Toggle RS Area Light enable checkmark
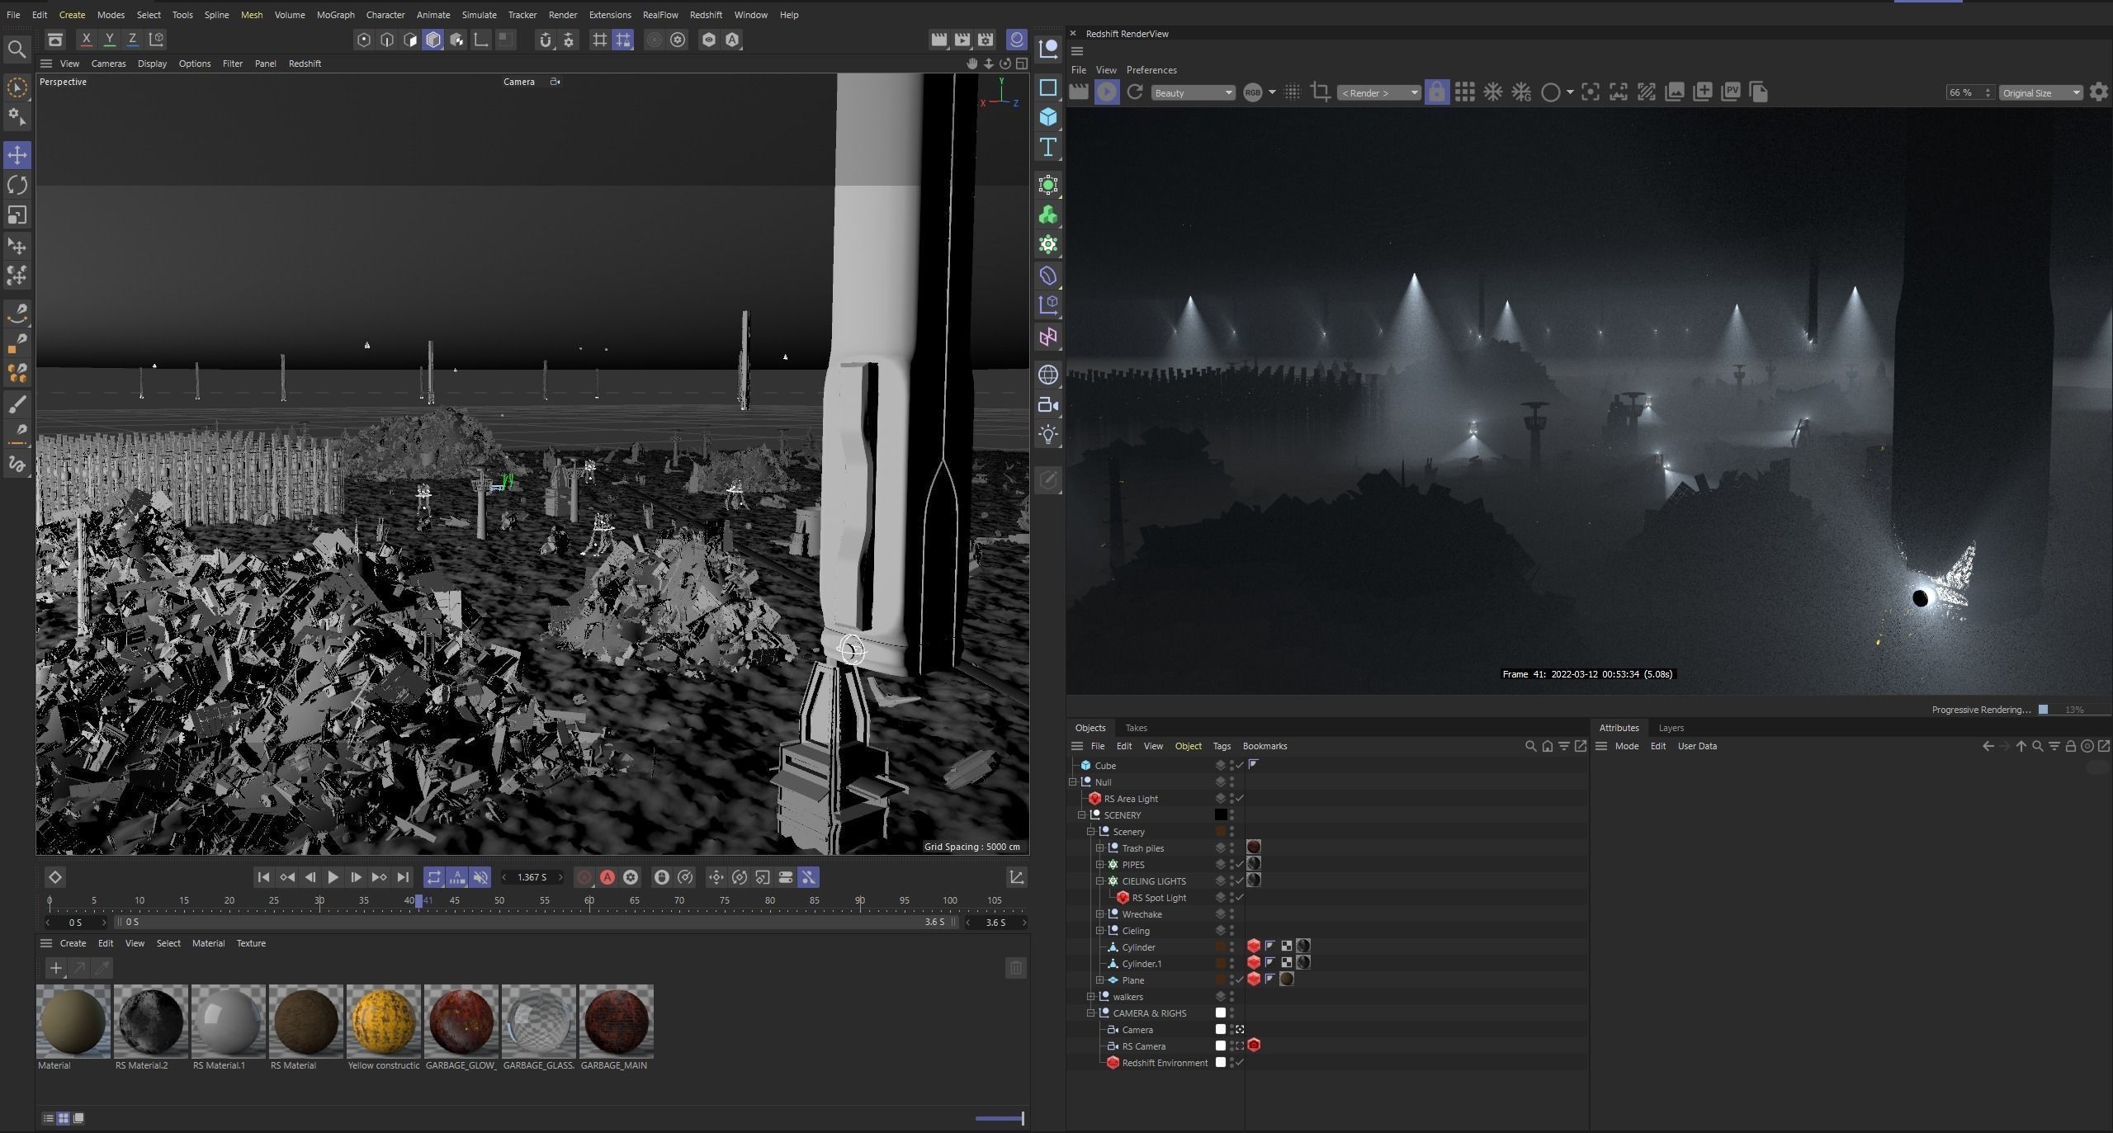 click(1240, 799)
